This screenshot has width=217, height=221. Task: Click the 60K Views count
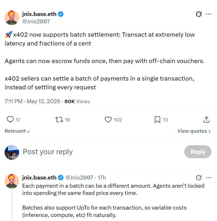click(77, 101)
